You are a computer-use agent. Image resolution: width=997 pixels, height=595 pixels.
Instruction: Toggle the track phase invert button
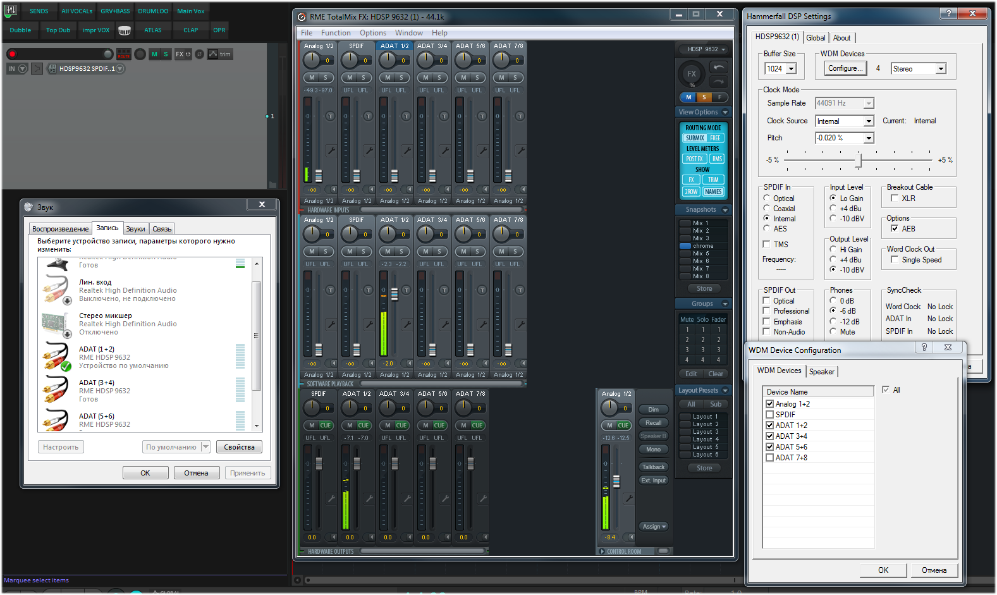pyautogui.click(x=199, y=54)
